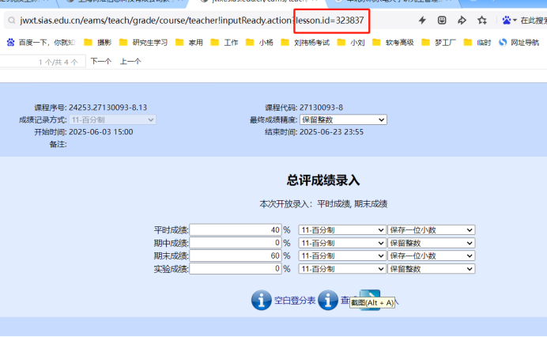Open the 临时 bookmark folder

477,43
